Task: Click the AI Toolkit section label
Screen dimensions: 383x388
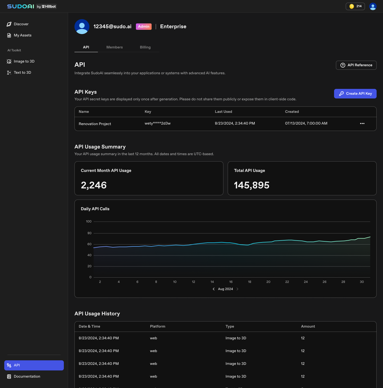Action: [x=14, y=50]
